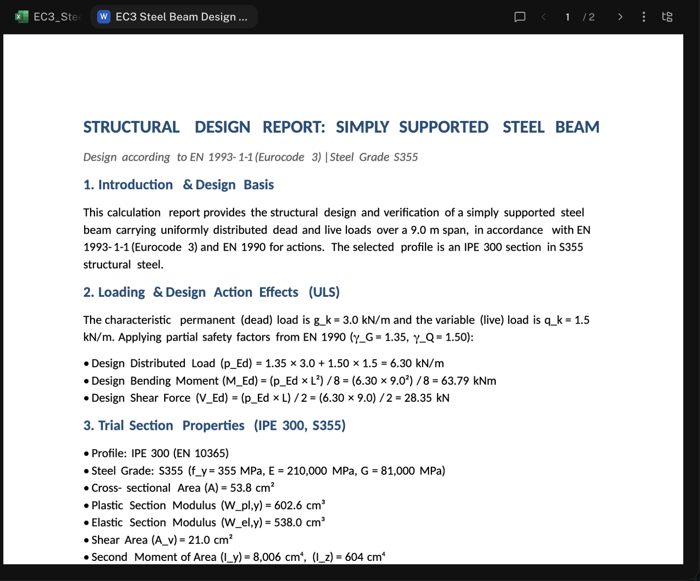Click the 'structural steel.' paragraph ending
This screenshot has height=581, width=700.
coord(124,265)
